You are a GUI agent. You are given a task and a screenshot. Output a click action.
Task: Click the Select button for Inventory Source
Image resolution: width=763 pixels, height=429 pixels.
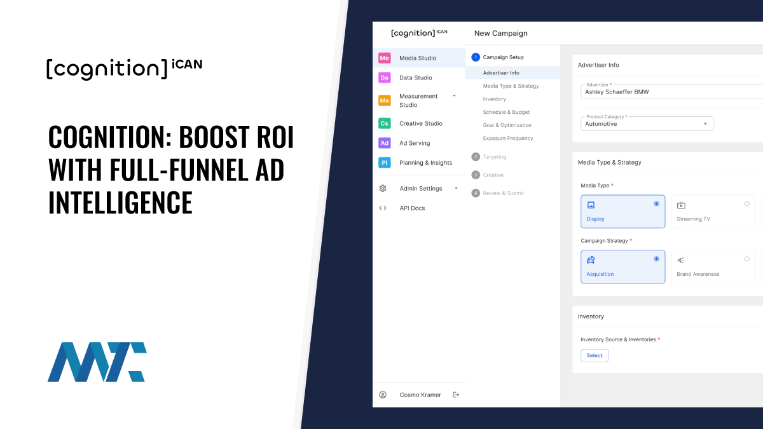[595, 355]
